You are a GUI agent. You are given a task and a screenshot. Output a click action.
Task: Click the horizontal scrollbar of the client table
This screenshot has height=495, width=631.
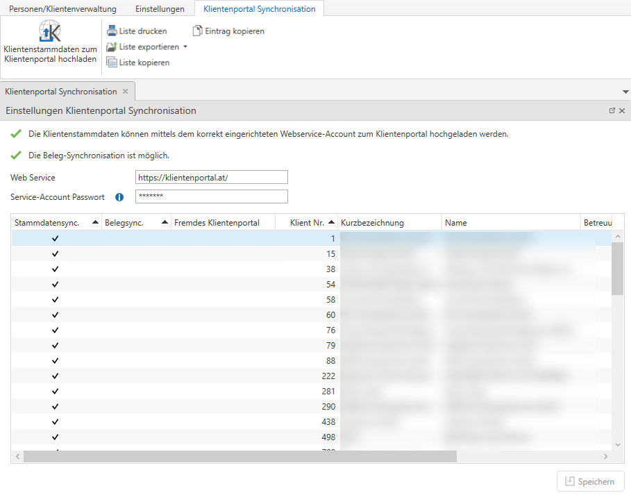(239, 456)
